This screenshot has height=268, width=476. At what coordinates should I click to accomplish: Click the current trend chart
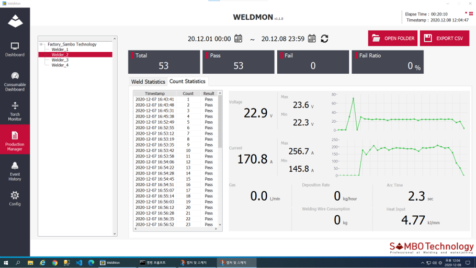[399, 158]
